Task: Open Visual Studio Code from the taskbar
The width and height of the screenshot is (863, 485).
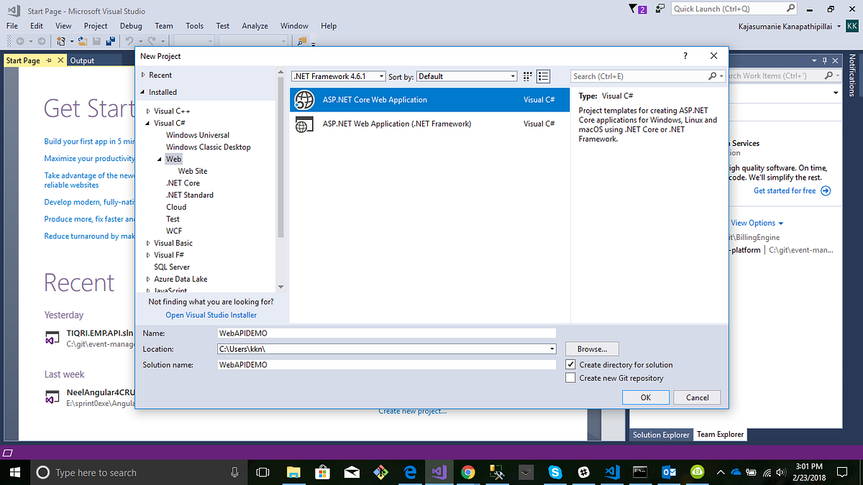Action: pyautogui.click(x=612, y=472)
